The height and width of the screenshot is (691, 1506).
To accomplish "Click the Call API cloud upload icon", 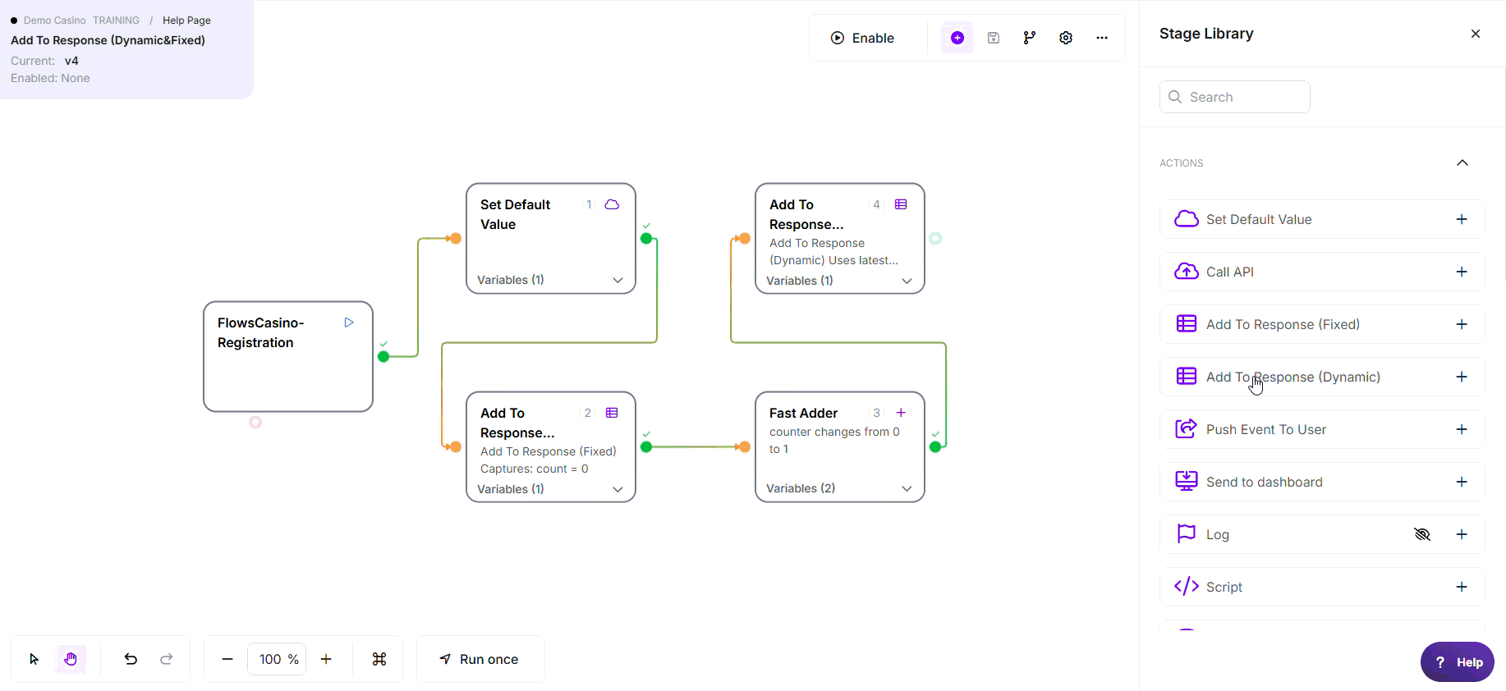I will (1187, 271).
